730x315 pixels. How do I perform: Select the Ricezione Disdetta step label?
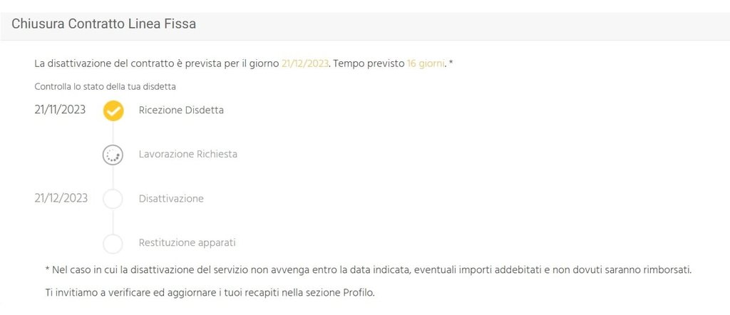click(x=181, y=110)
